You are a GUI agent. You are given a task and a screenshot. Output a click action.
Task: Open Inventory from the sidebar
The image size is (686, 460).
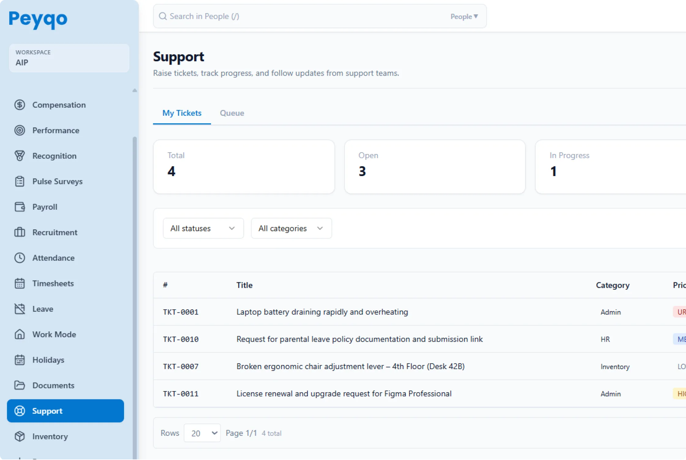pos(65,436)
